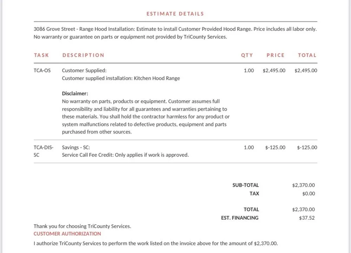The height and width of the screenshot is (253, 351).
Task: Click the $-125.00 line total
Action: (307, 147)
